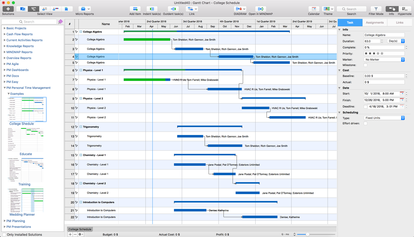Click the College Schedule sheet tab
Image resolution: width=414 pixels, height=237 pixels.
[x=80, y=229]
